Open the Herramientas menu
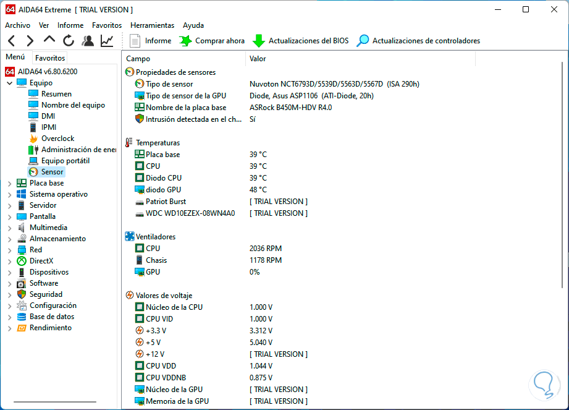 pos(152,25)
